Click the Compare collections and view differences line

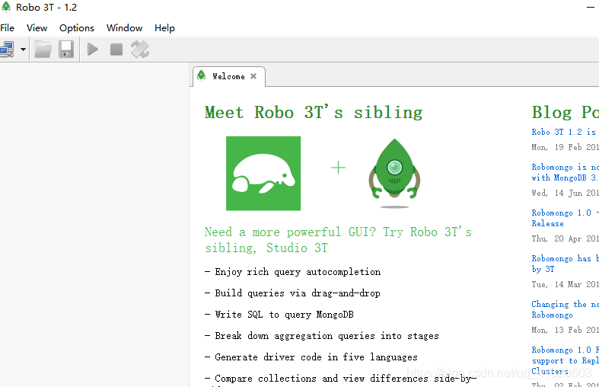click(341, 379)
